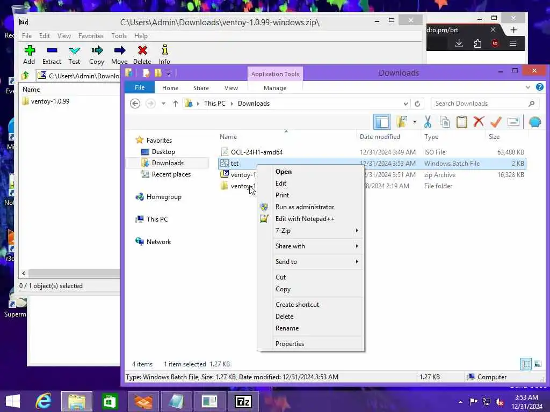Viewport: 550px width, 412px height.
Task: Click the browser downloads icon
Action: (459, 43)
